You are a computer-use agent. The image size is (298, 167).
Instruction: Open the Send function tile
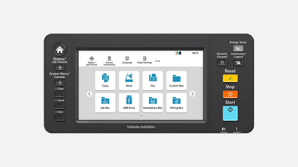click(129, 81)
